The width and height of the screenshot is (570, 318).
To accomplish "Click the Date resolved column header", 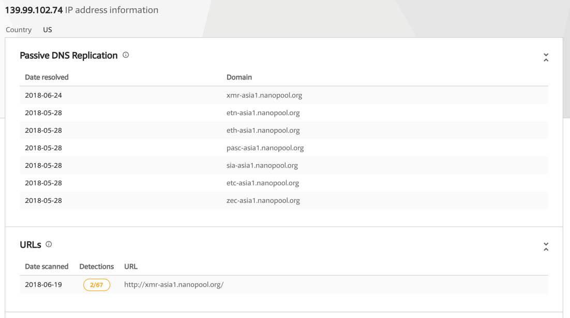I will click(x=47, y=77).
